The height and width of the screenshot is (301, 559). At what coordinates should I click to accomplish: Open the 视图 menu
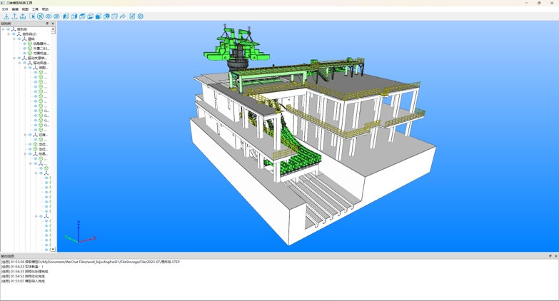25,9
